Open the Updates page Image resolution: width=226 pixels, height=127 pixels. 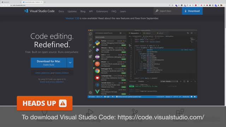coord(72,11)
